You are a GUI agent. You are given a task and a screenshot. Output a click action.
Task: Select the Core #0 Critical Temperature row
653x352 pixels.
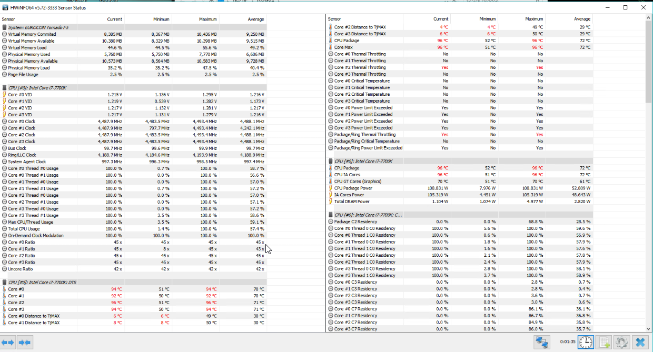(x=460, y=81)
